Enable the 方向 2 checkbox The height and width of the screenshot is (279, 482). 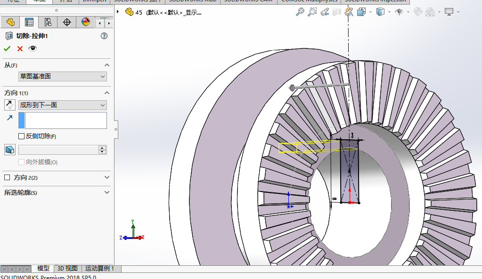(x=7, y=177)
